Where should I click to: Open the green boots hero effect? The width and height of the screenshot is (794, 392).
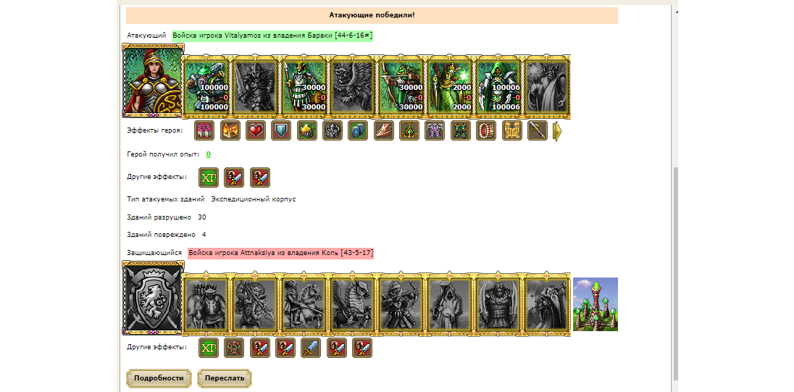tap(460, 130)
